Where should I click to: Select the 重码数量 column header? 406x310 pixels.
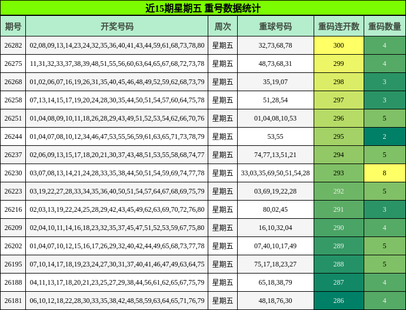pos(385,26)
